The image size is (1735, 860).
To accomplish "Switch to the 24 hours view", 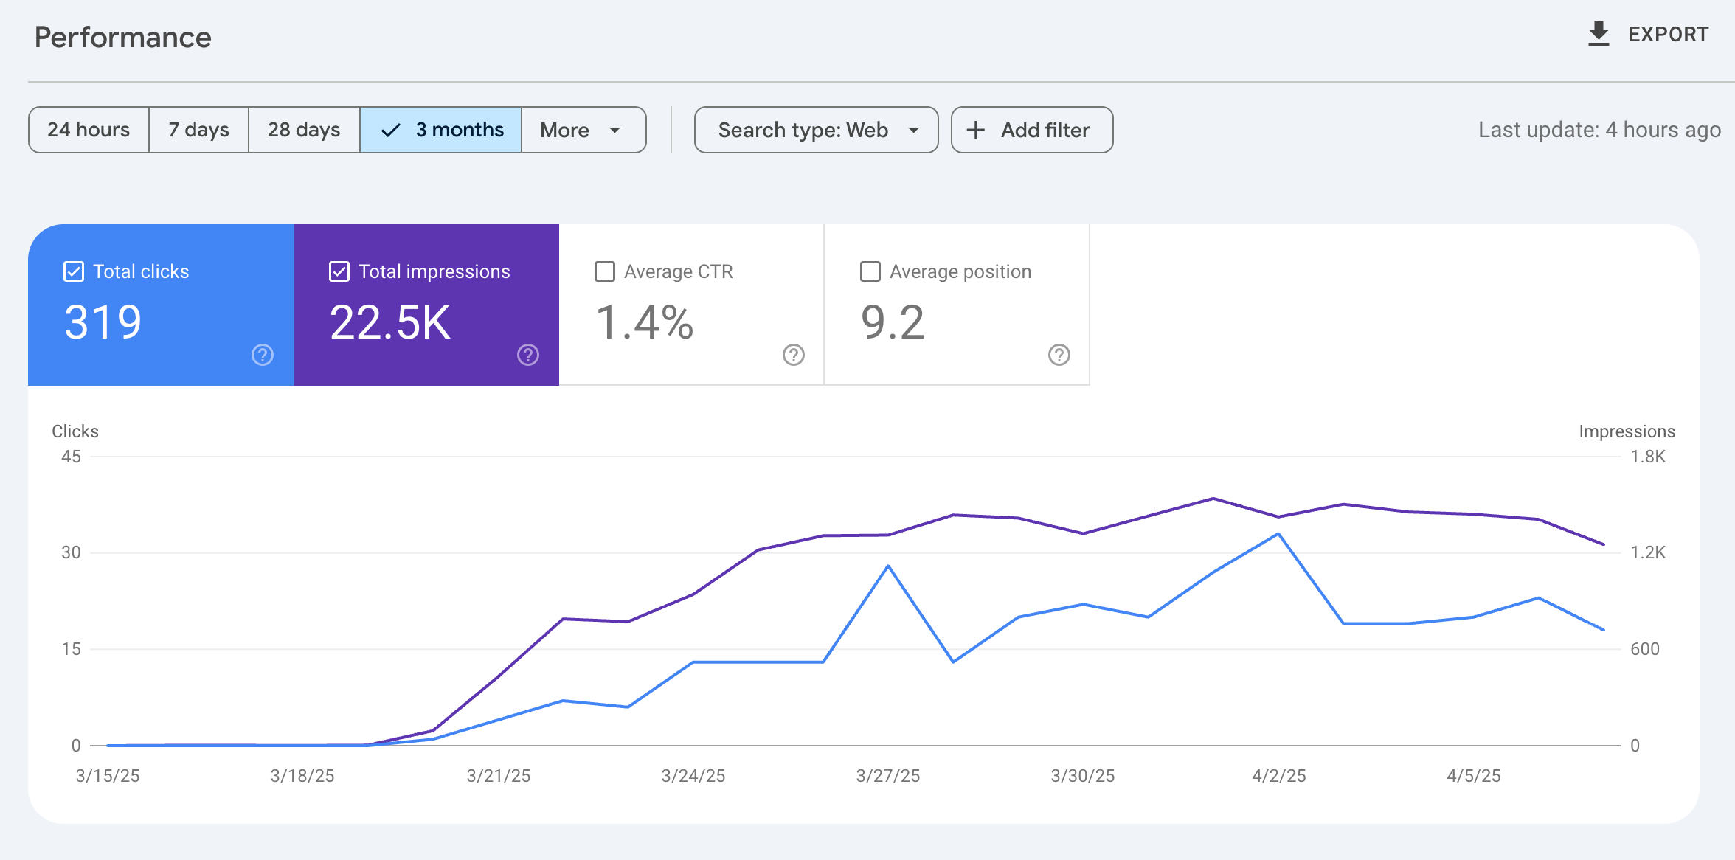I will (88, 129).
